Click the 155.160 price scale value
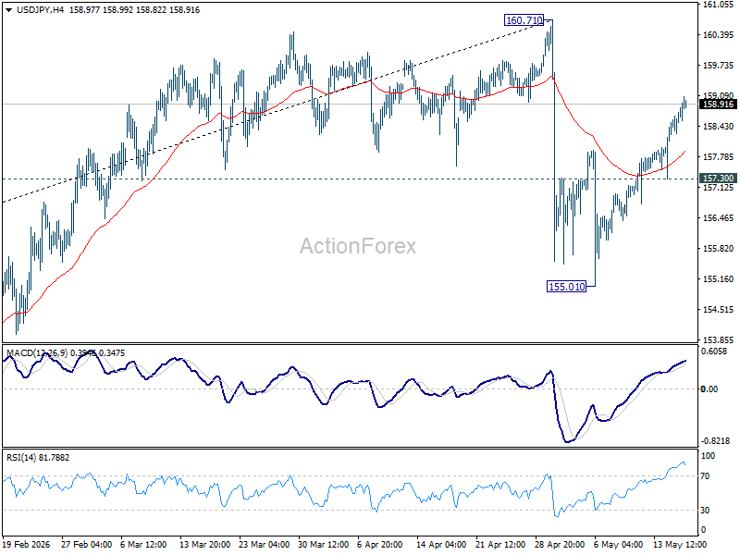The height and width of the screenshot is (555, 740). click(x=719, y=279)
